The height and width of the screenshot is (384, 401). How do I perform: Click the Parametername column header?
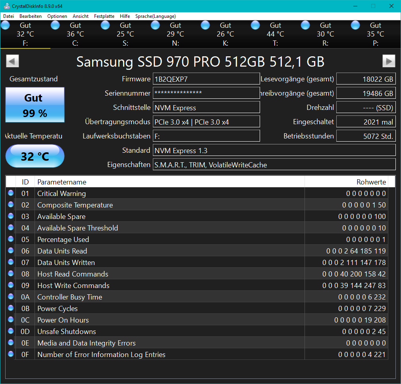pyautogui.click(x=170, y=182)
